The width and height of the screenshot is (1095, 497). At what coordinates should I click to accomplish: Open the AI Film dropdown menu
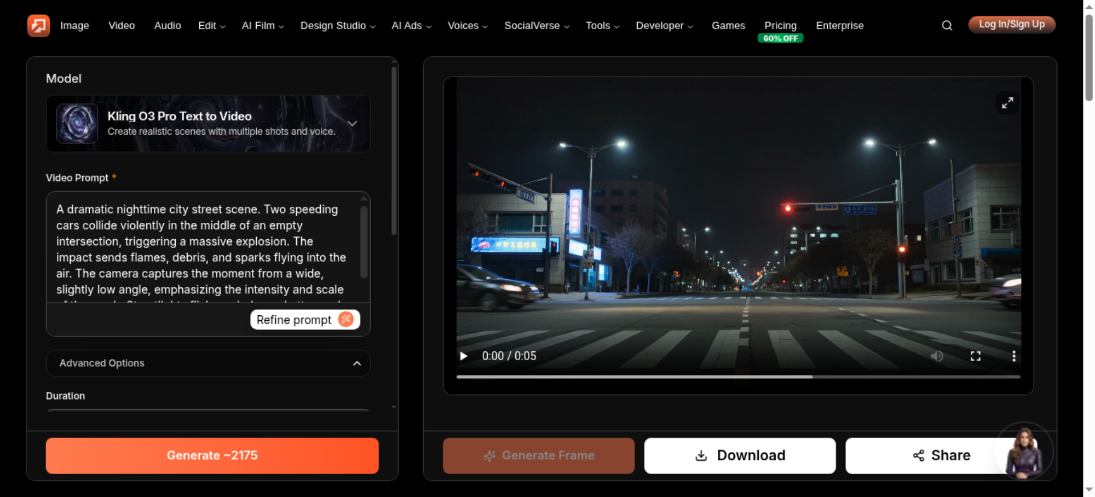tap(263, 26)
